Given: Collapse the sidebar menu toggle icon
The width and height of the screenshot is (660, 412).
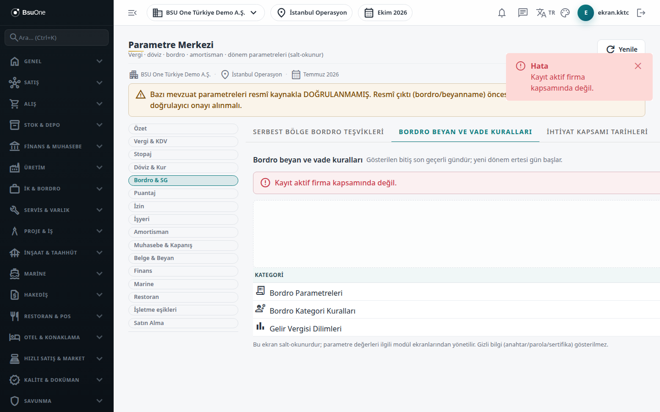Looking at the screenshot, I should (x=132, y=13).
